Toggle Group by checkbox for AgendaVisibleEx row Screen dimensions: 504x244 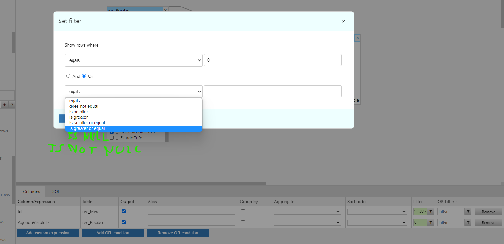tap(243, 222)
